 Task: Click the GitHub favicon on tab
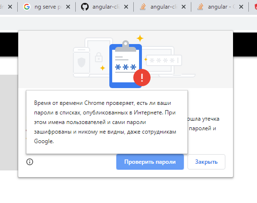85,7
